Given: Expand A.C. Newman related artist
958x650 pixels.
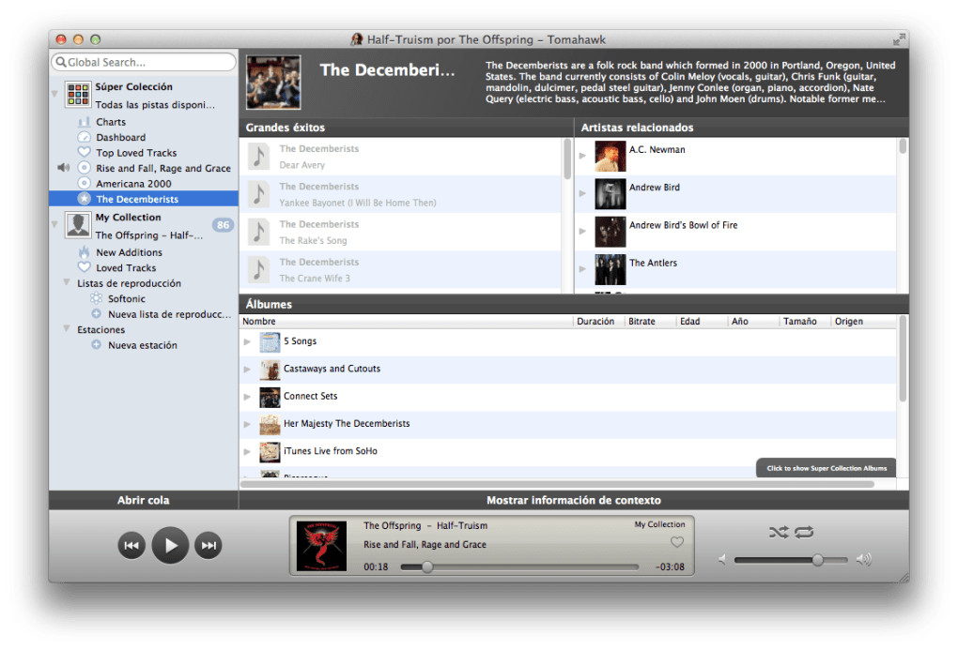Looking at the screenshot, I should 583,156.
